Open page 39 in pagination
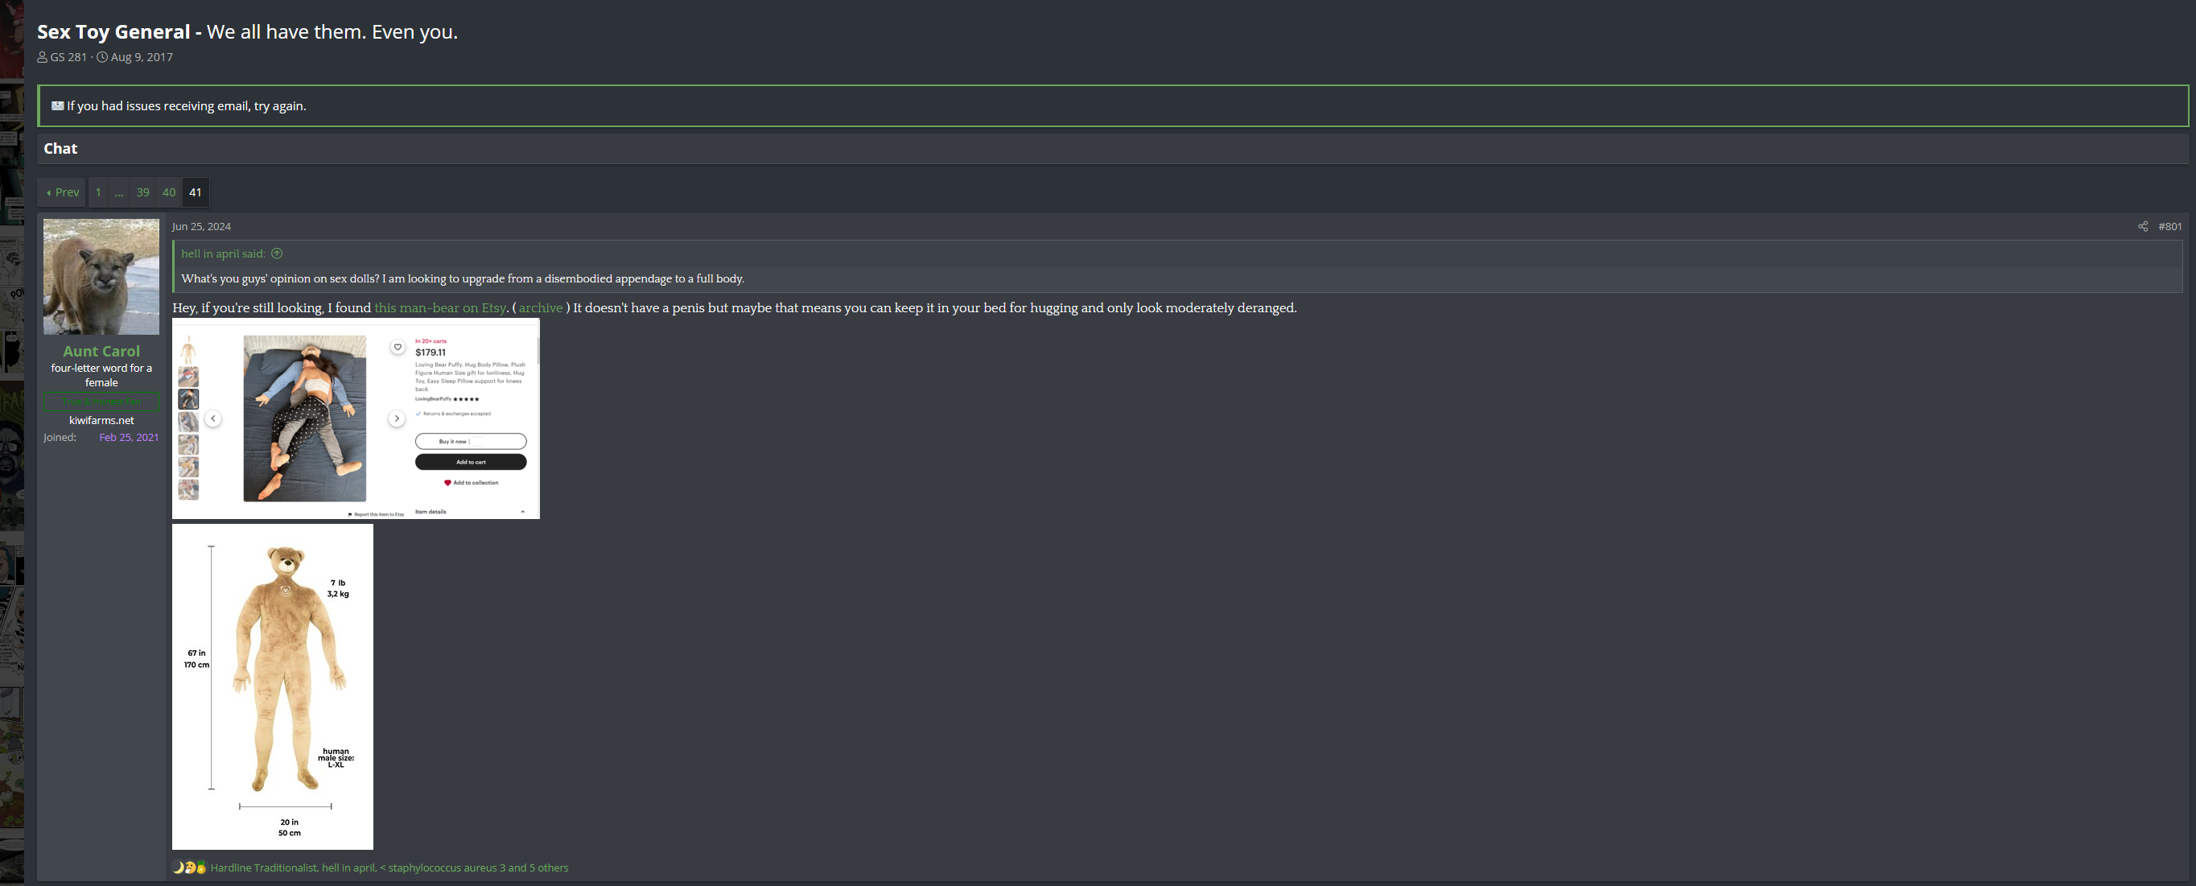The width and height of the screenshot is (2196, 886). tap(142, 192)
